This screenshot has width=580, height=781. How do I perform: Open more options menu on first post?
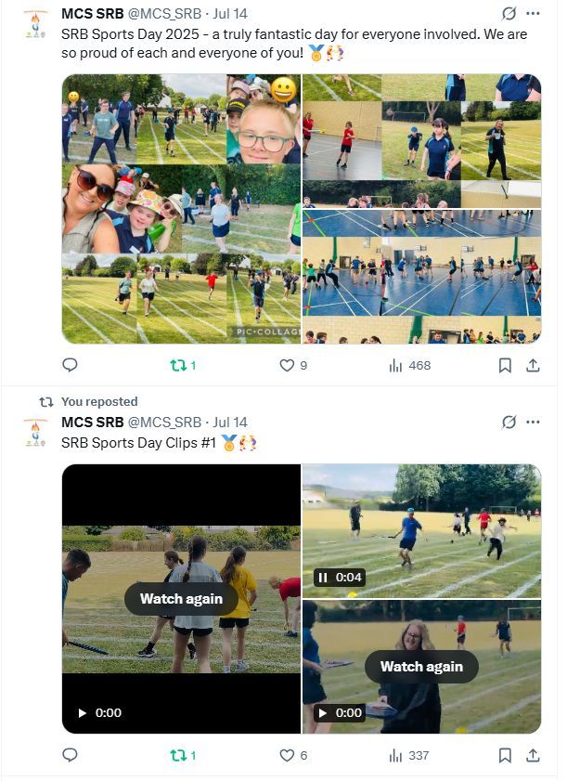(x=533, y=13)
